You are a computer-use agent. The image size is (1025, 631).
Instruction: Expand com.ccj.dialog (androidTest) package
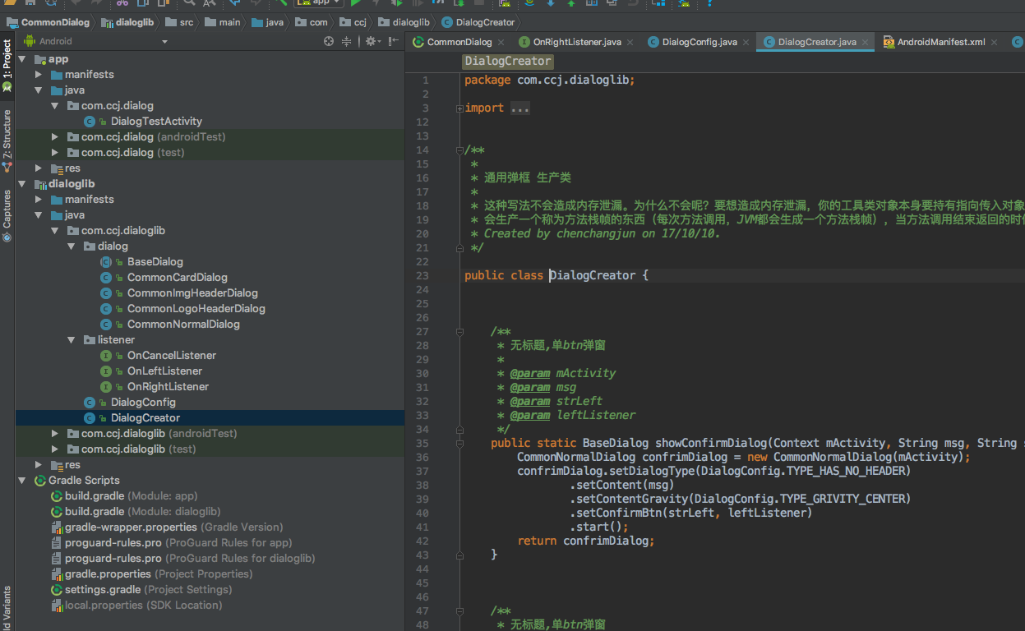[x=55, y=137]
